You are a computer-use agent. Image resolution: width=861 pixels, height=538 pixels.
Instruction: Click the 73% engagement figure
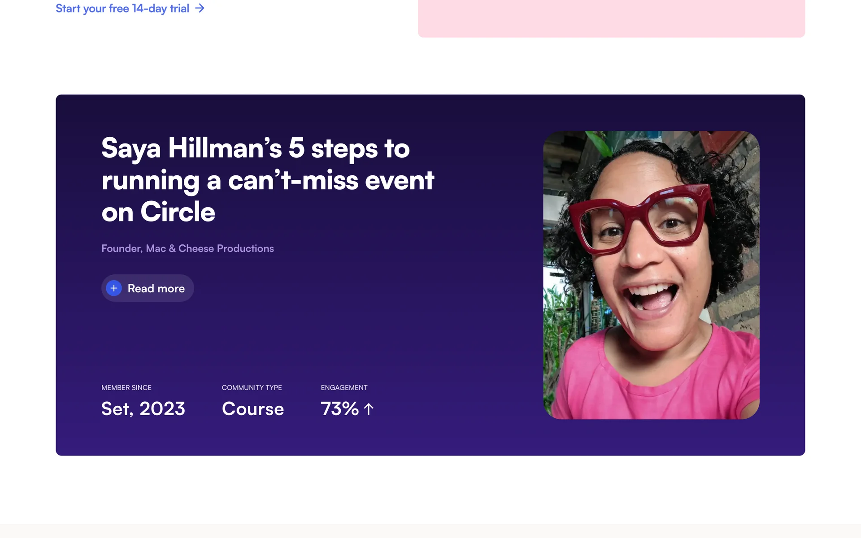[339, 409]
